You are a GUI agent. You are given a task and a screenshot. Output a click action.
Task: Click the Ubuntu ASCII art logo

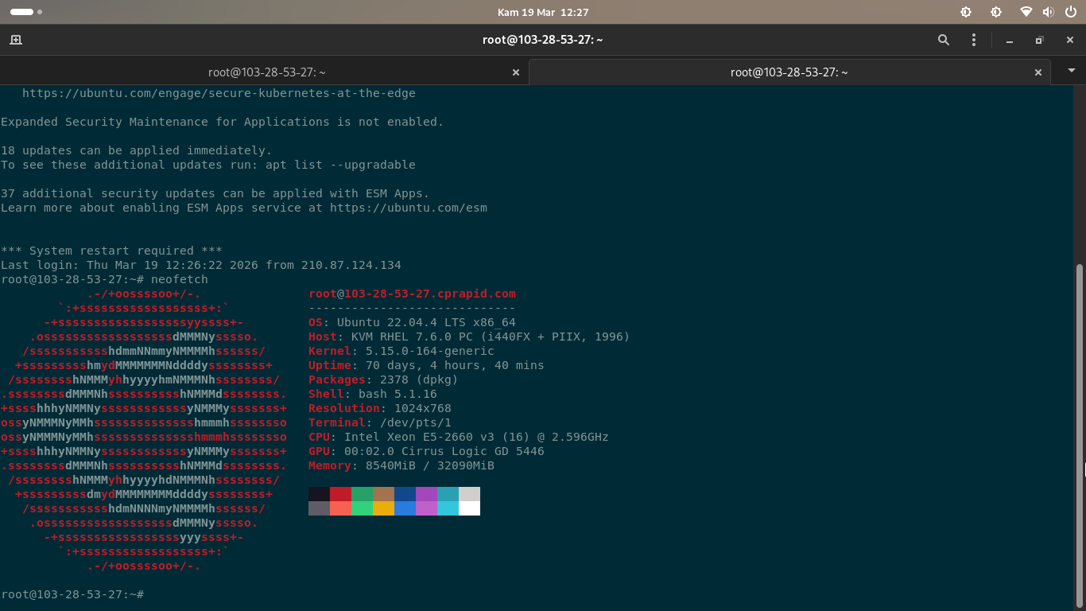(144, 430)
